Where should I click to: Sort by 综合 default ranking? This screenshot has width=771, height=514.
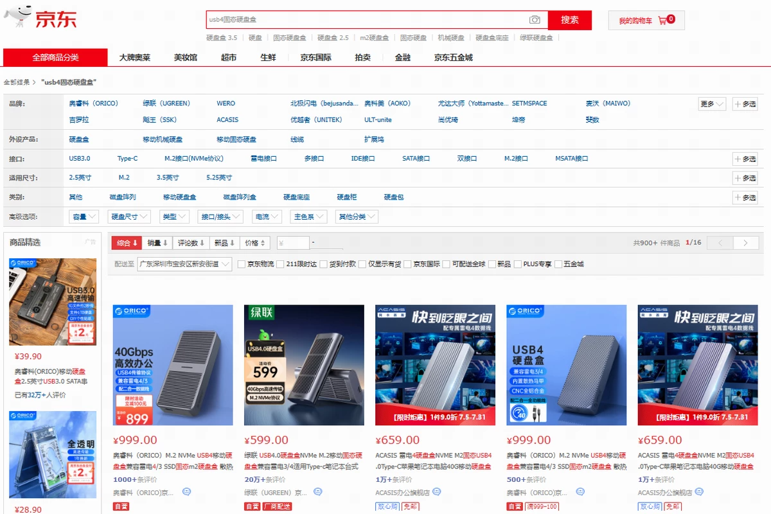coord(127,243)
